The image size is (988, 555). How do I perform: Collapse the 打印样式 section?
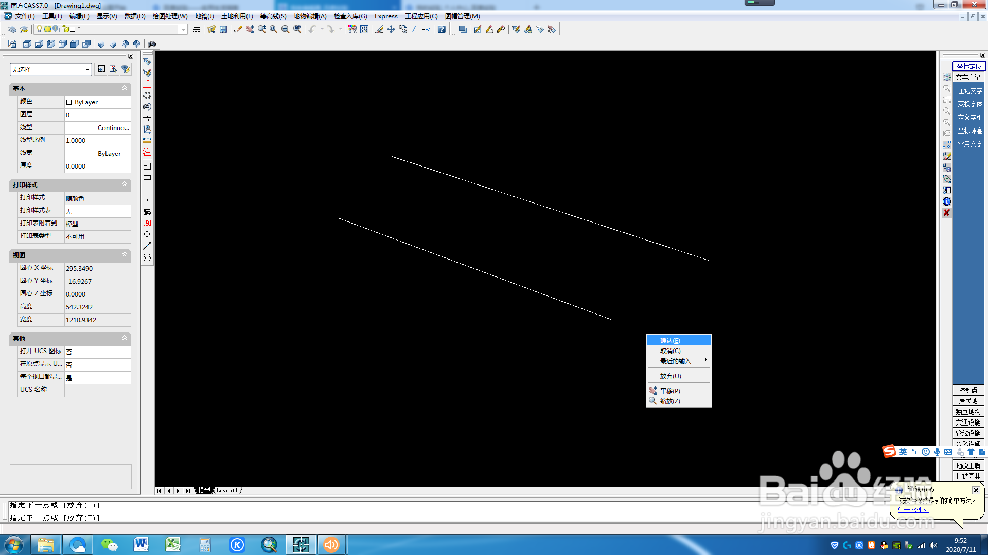click(124, 184)
